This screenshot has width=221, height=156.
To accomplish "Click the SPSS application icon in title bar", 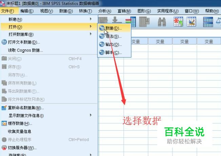I will pos(2,3).
